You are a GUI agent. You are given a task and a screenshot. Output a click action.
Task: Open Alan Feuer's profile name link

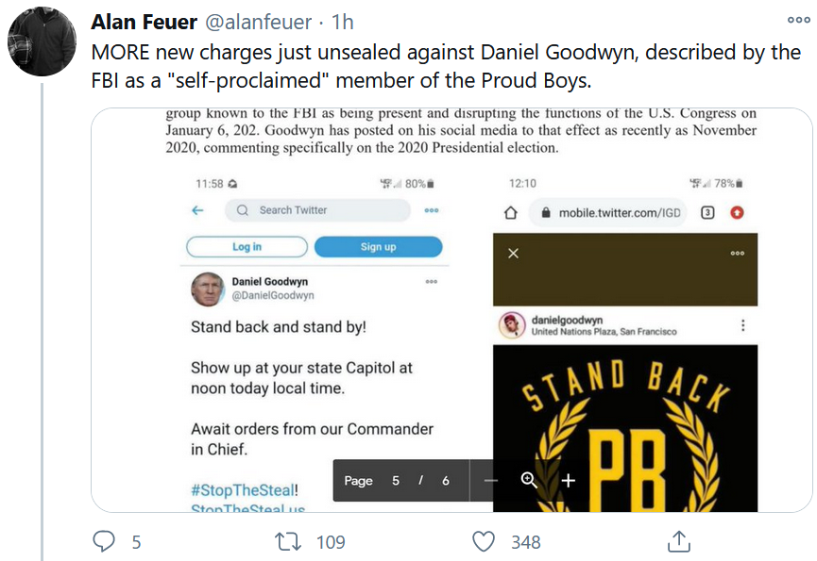pyautogui.click(x=142, y=21)
